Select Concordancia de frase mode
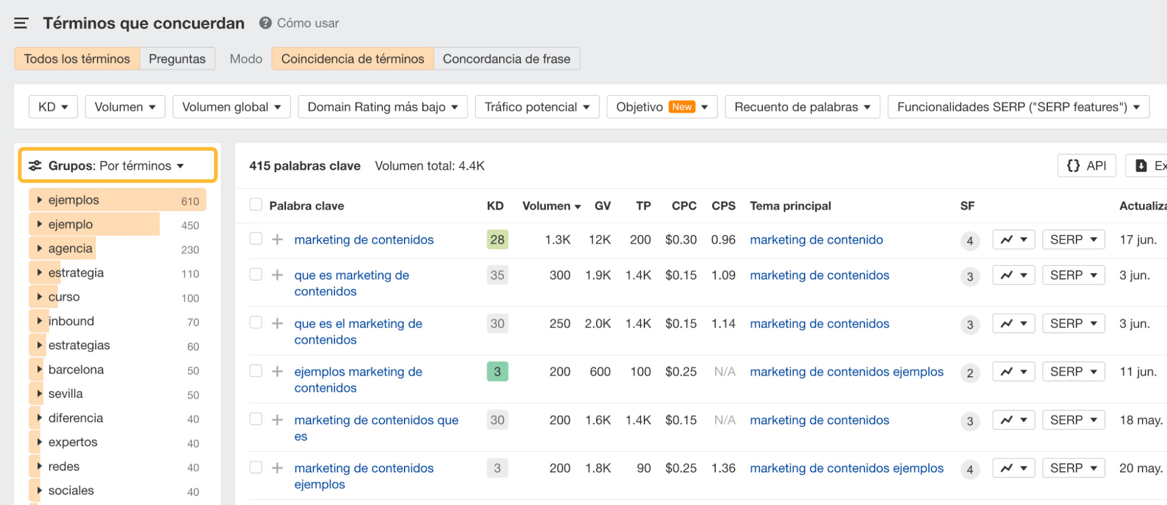The height and width of the screenshot is (505, 1167). click(x=506, y=59)
